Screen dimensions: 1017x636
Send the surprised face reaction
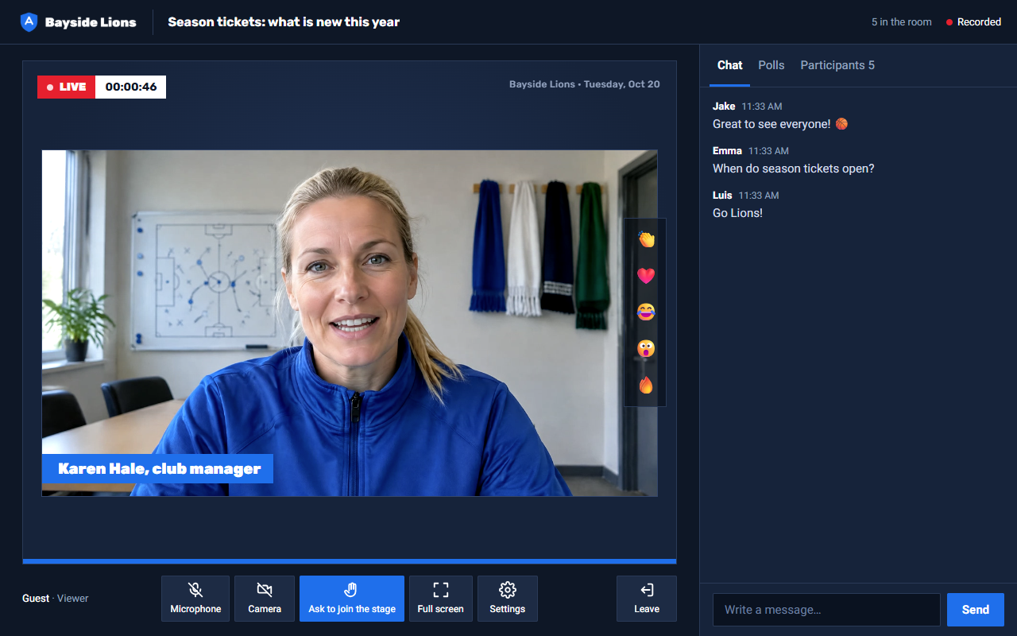click(646, 348)
